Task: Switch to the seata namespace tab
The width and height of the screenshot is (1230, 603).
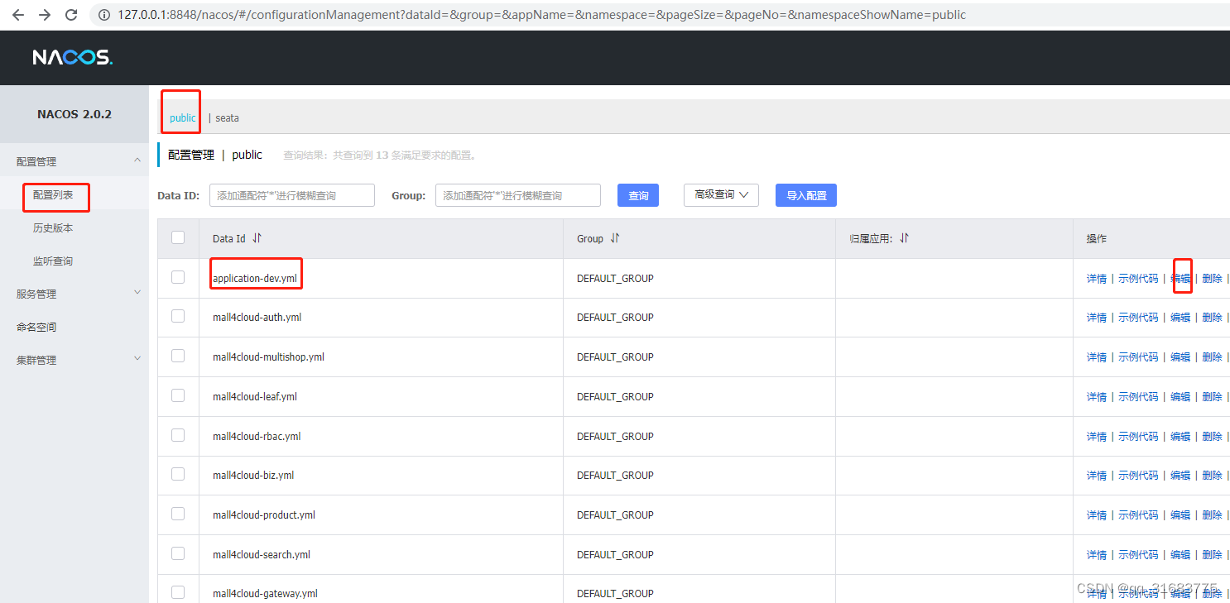Action: click(x=226, y=117)
